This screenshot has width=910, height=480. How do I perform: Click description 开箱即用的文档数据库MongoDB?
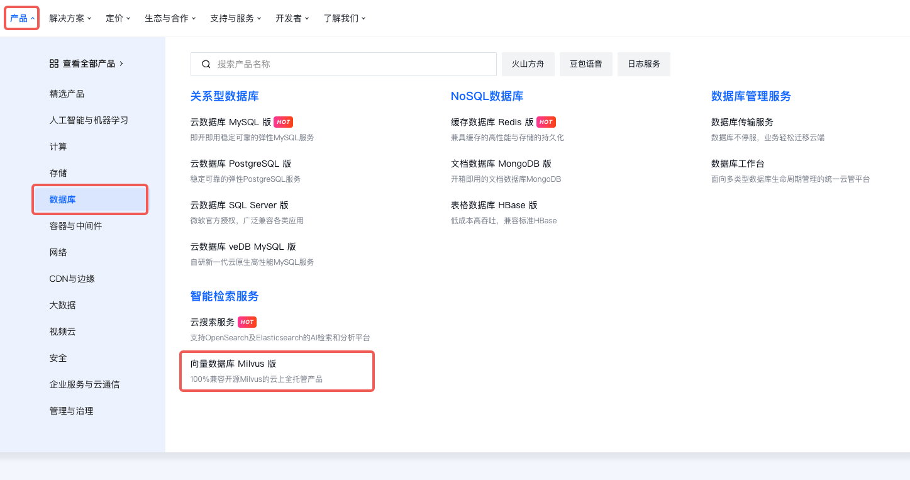point(506,179)
